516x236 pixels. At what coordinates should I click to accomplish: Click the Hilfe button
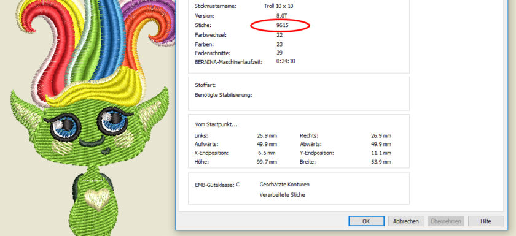pyautogui.click(x=486, y=221)
